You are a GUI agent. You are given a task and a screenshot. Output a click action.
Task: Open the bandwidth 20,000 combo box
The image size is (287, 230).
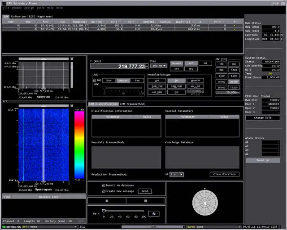click(227, 92)
